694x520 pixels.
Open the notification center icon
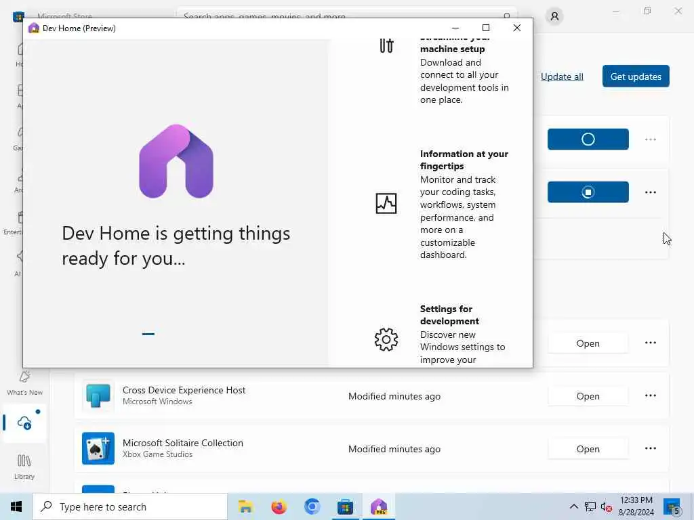tap(673, 507)
